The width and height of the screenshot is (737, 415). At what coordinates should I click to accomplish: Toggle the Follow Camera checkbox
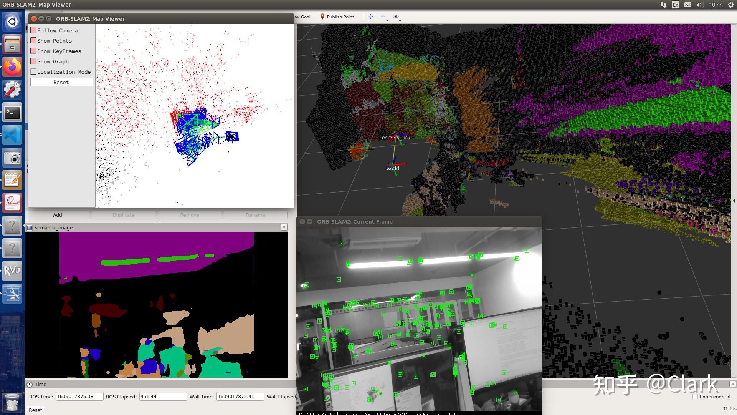tap(34, 30)
